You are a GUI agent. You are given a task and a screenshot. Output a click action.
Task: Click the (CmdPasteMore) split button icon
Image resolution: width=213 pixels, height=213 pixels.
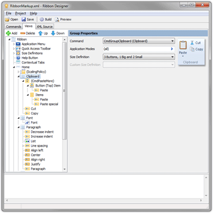[x=28, y=81]
